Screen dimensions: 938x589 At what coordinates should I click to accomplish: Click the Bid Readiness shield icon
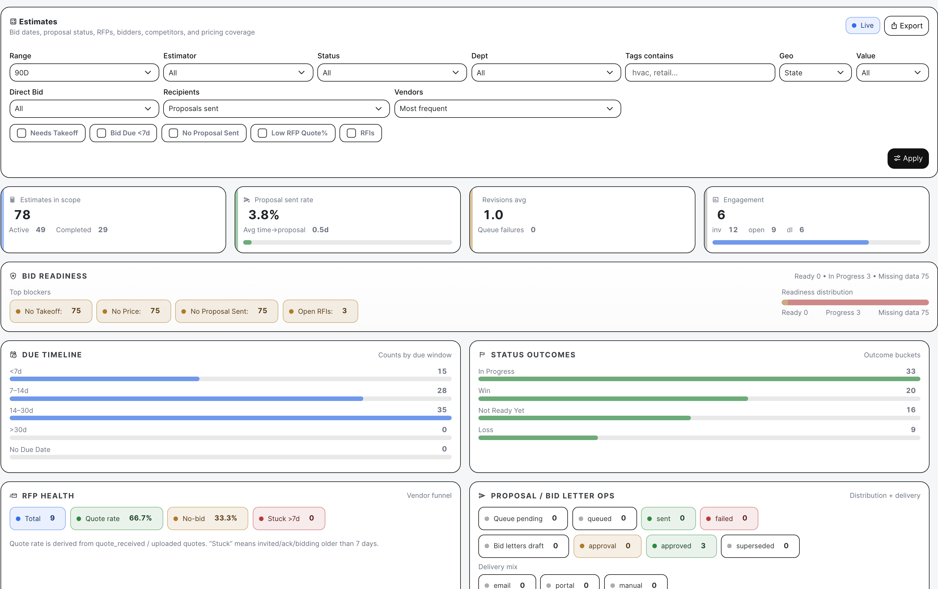[x=13, y=276]
